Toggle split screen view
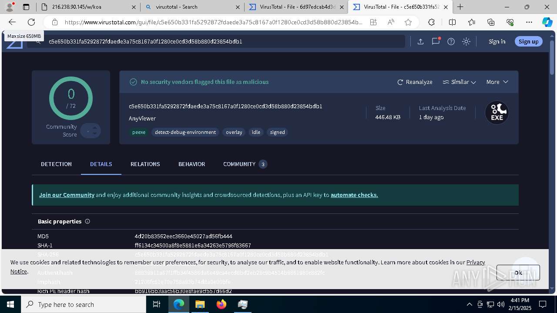 click(452, 22)
